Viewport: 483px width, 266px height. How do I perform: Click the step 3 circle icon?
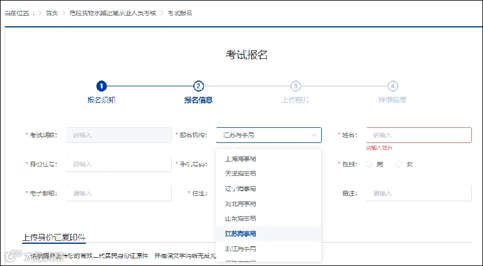(296, 86)
